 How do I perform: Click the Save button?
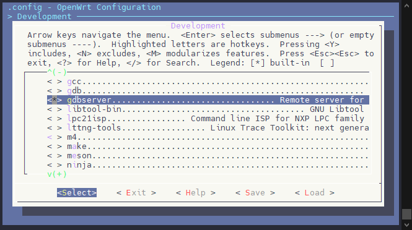[255, 193]
